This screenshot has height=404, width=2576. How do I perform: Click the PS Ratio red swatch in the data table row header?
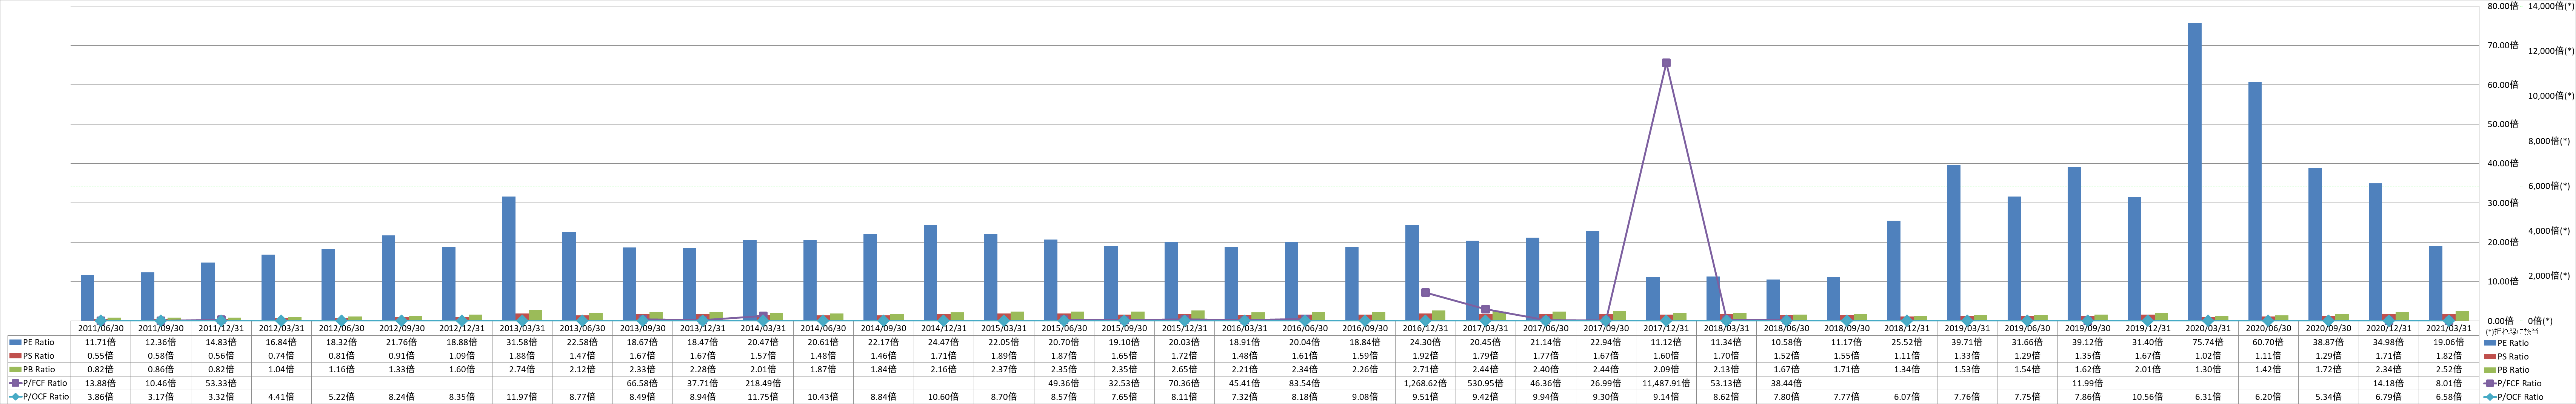15,356
